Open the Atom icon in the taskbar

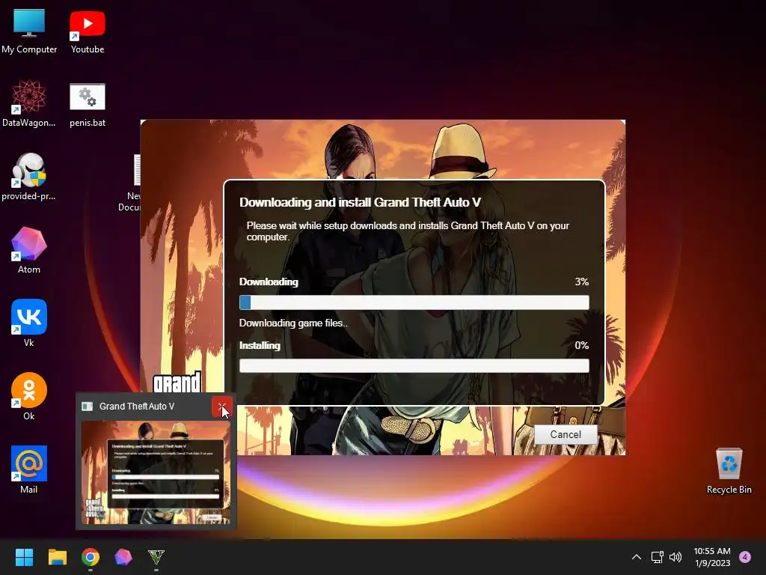[x=123, y=557]
